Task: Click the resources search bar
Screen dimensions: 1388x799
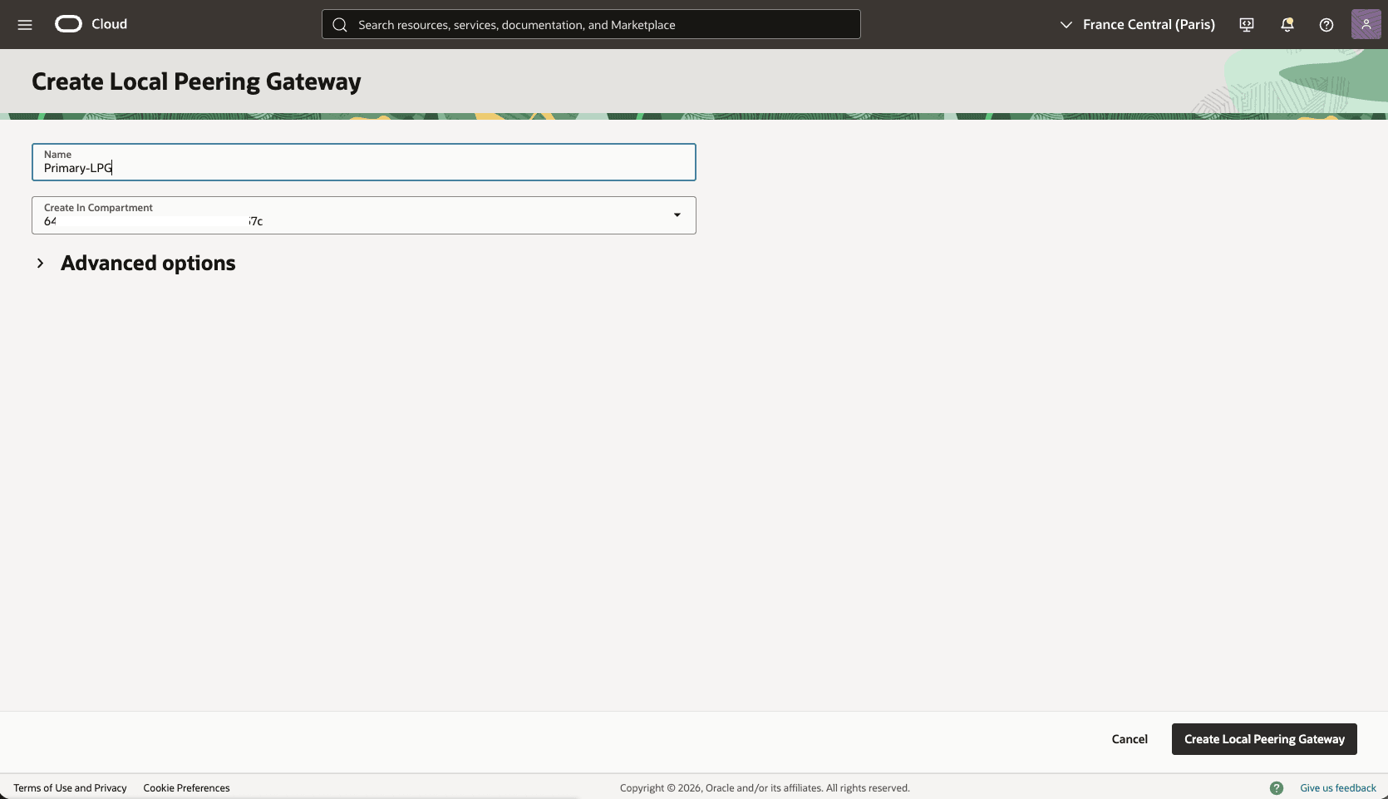Action: point(590,24)
